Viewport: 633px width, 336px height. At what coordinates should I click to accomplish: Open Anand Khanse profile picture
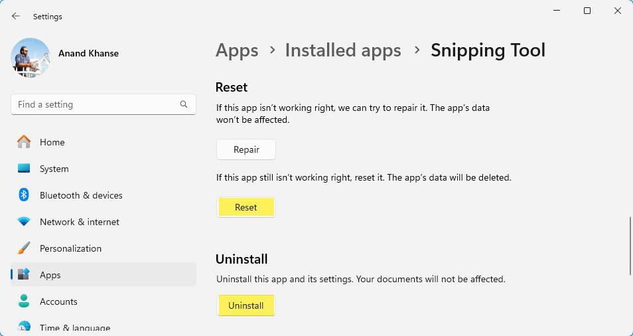(31, 58)
